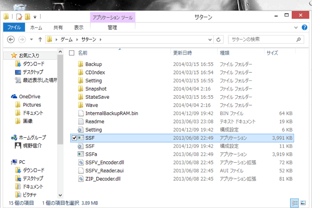Switch to the 表示 ribbon tab
This screenshot has height=208, width=312.
(79, 28)
